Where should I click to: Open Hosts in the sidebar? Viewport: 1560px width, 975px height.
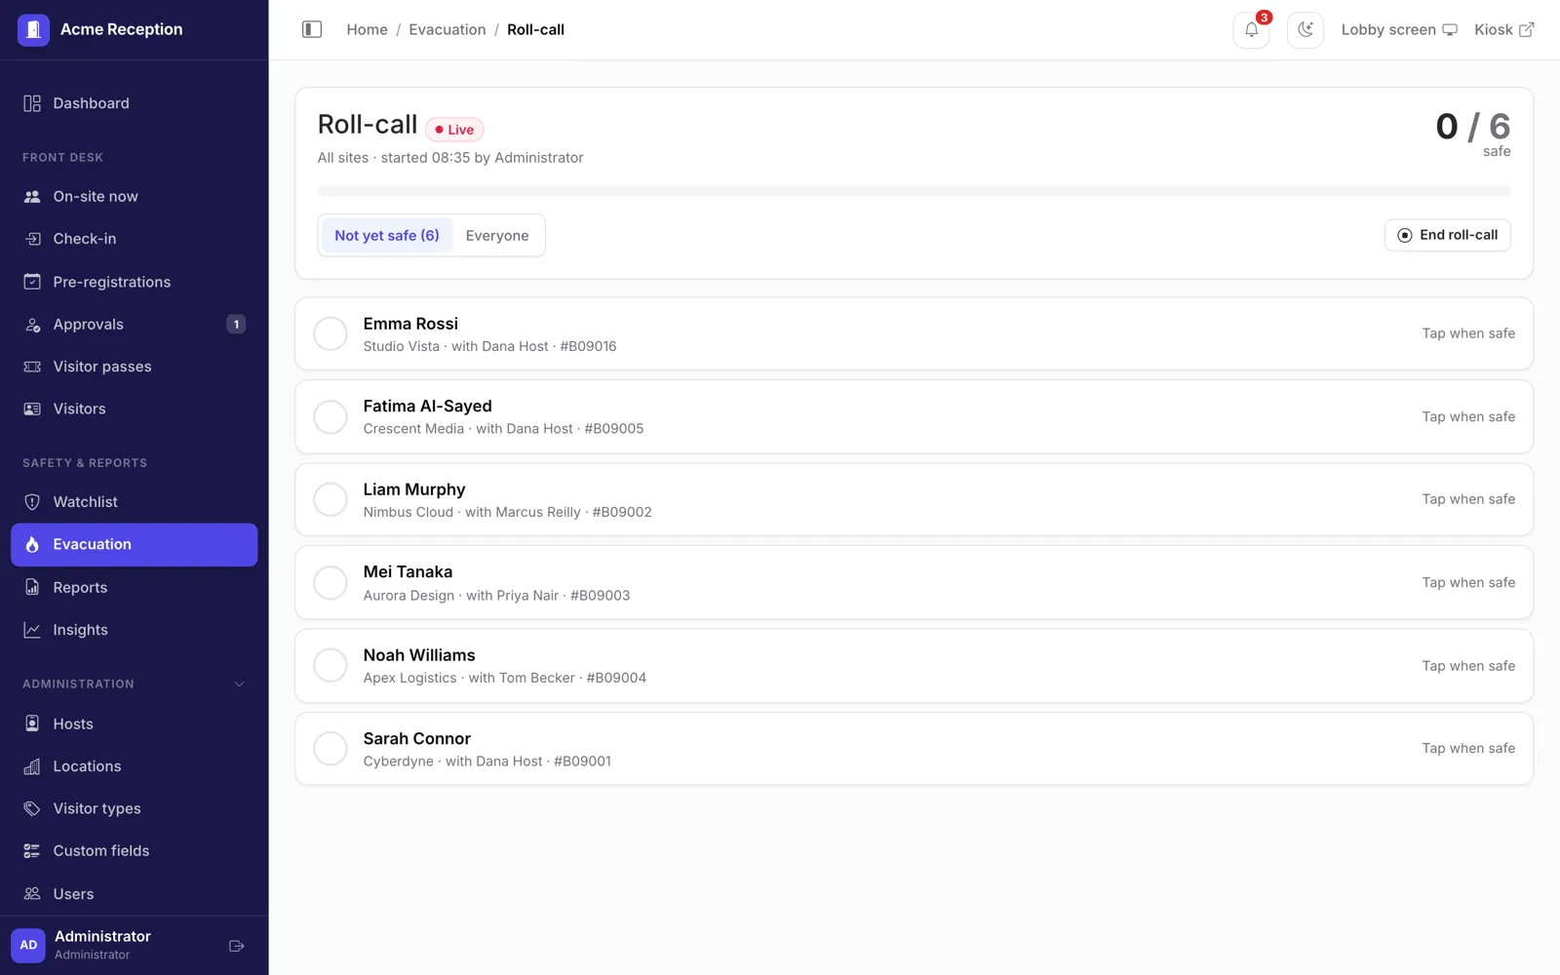[x=135, y=724]
